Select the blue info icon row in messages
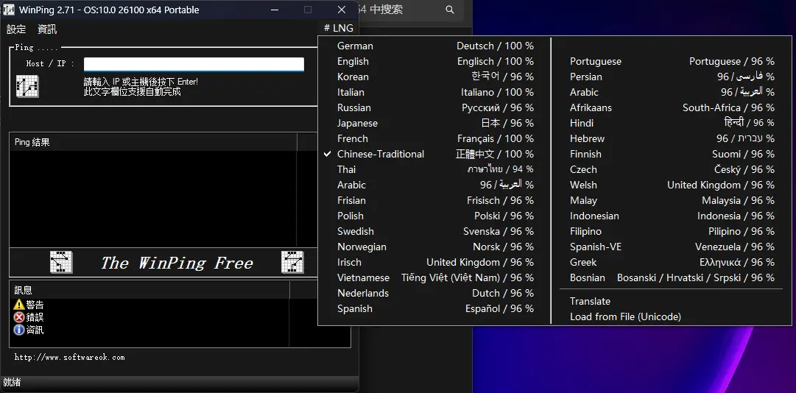 tap(29, 330)
